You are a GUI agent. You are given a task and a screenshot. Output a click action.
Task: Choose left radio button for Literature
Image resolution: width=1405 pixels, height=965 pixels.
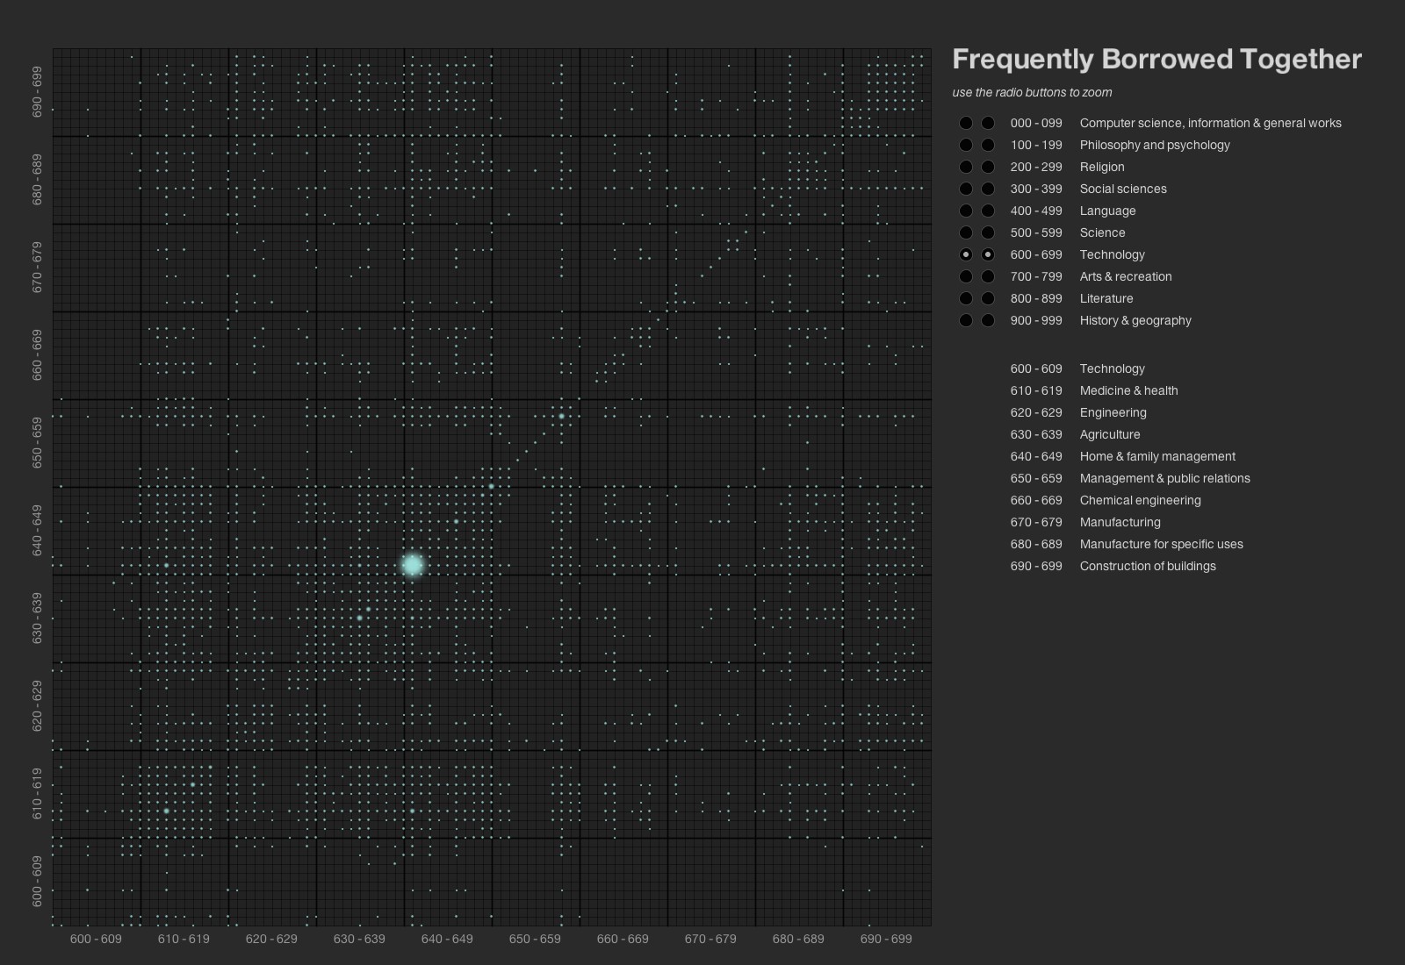(966, 298)
